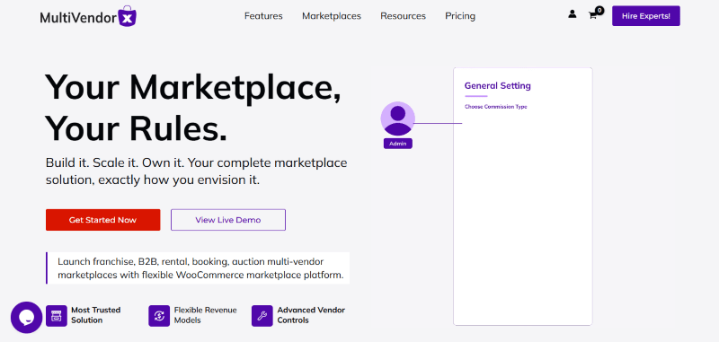Open the Marketplaces menu

point(332,16)
